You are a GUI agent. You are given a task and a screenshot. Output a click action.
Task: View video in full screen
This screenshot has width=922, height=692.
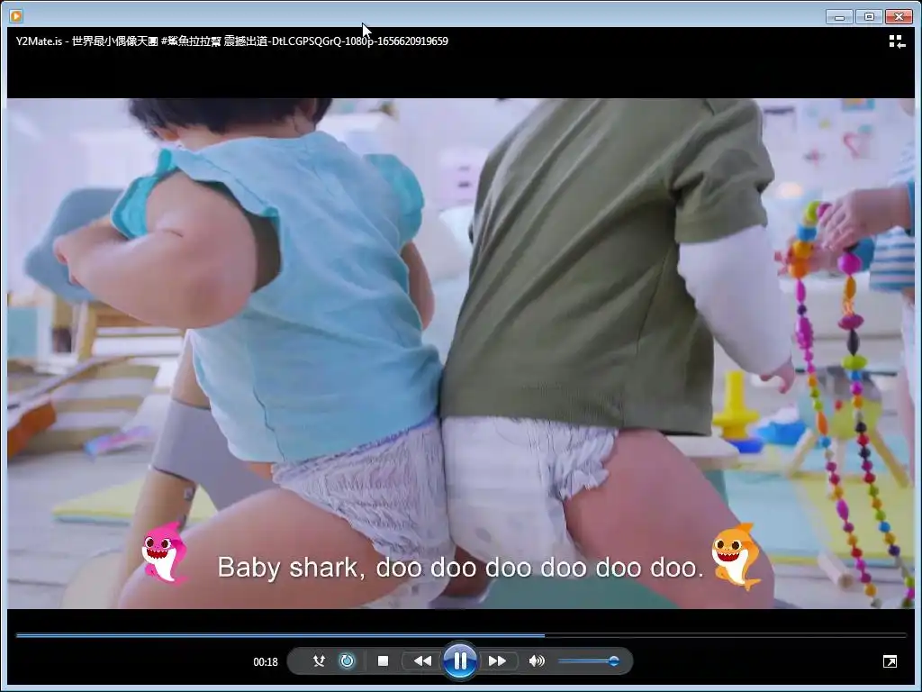tap(890, 661)
